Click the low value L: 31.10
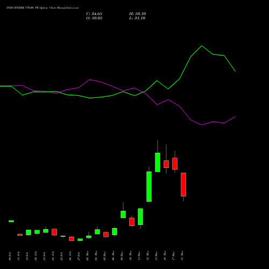 click(137, 18)
